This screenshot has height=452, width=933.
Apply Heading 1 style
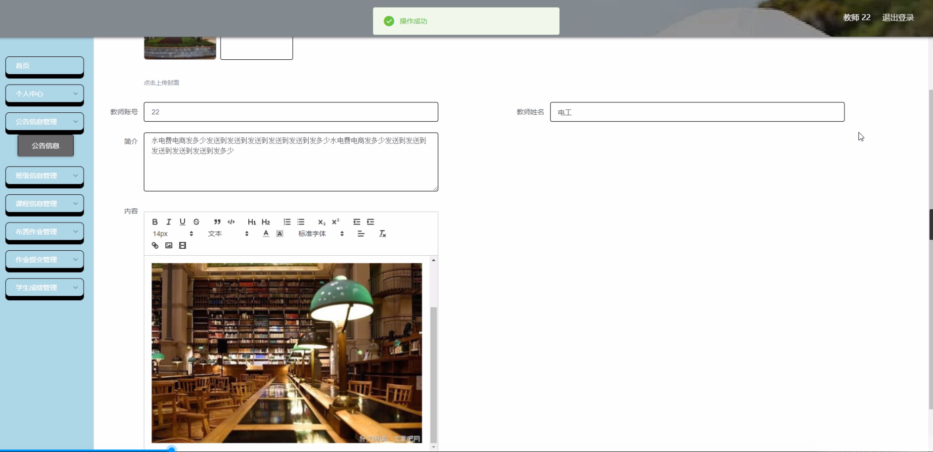(252, 222)
